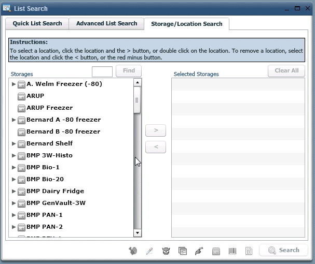The image size is (315, 264).
Task: Click the hand/sample icon in bottom toolbar
Action: click(133, 251)
